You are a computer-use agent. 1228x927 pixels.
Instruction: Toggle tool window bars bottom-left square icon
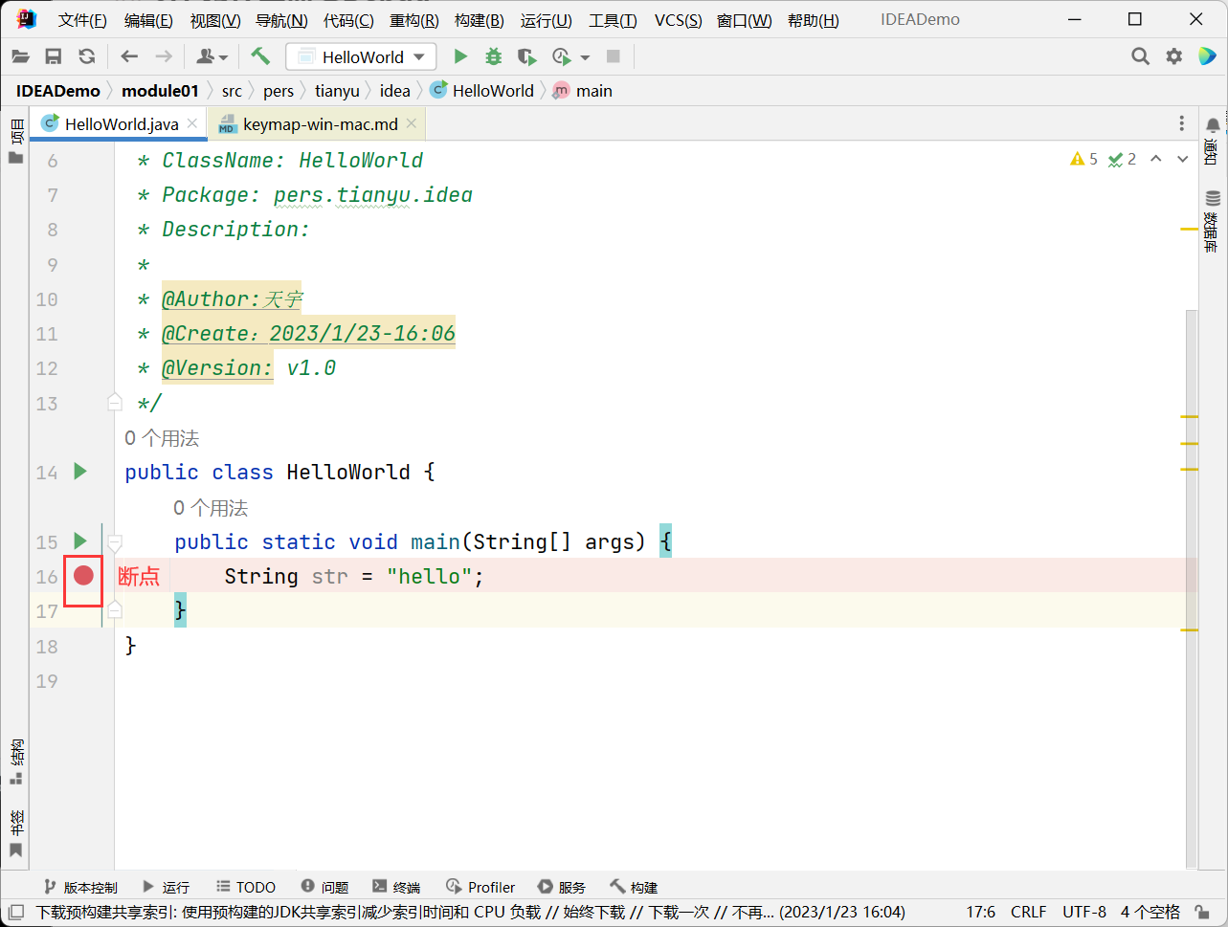15,912
